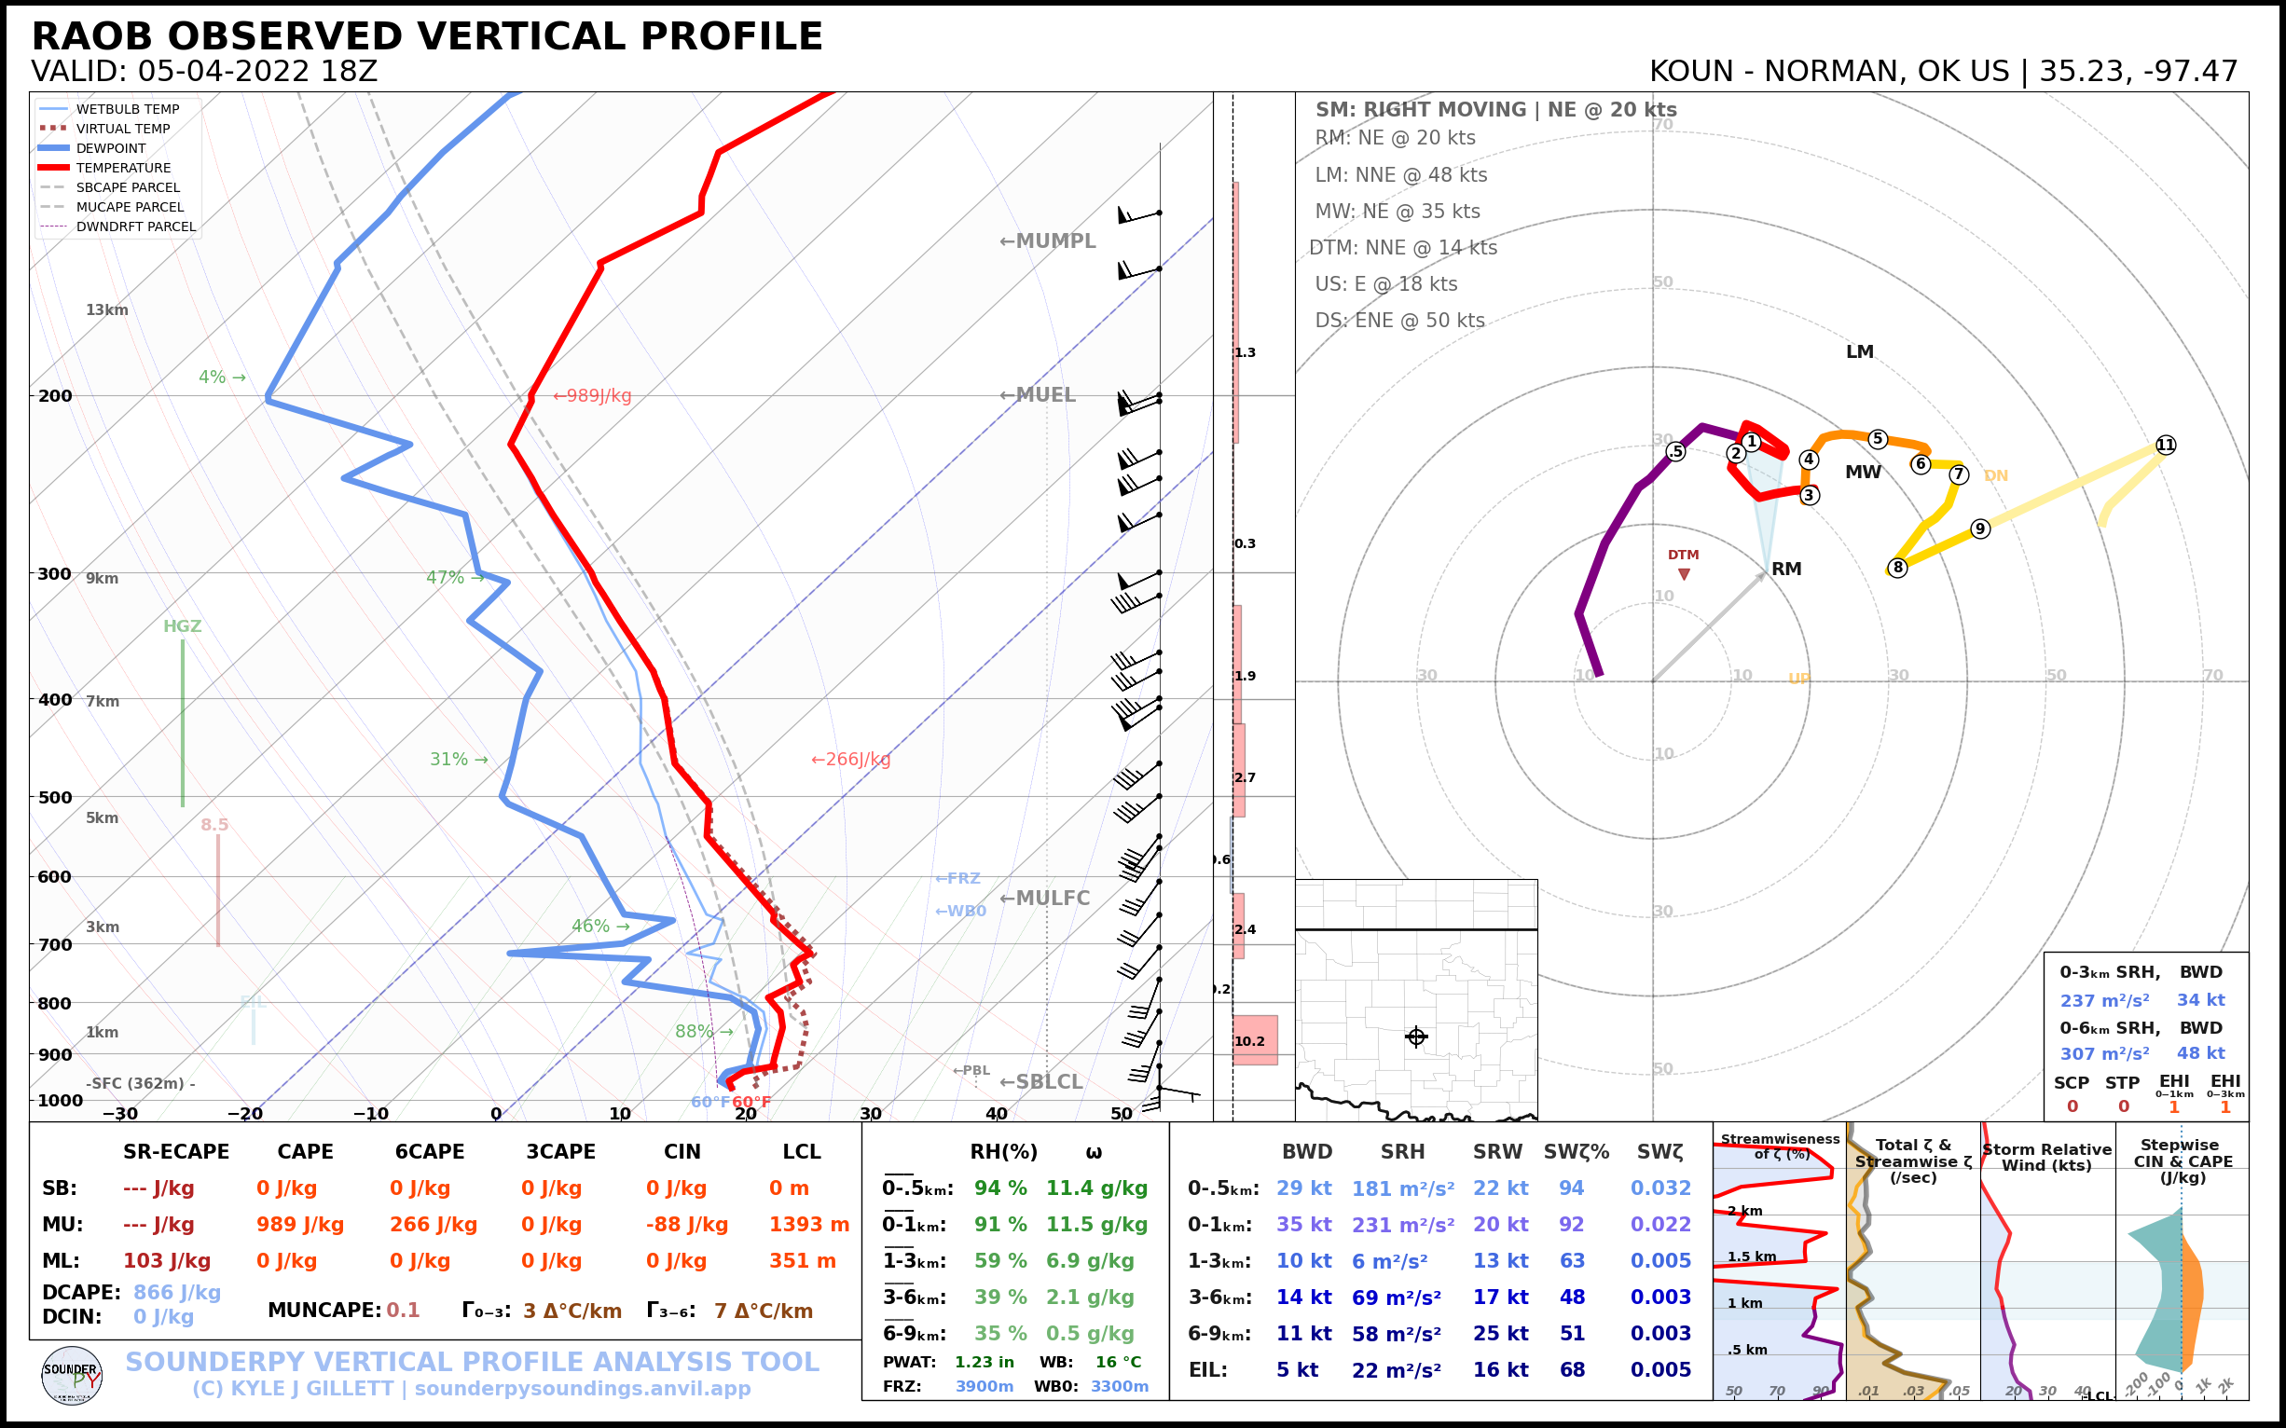The height and width of the screenshot is (1428, 2286).
Task: Click the station crosshair on Oklahoma map
Action: pyautogui.click(x=1416, y=1037)
